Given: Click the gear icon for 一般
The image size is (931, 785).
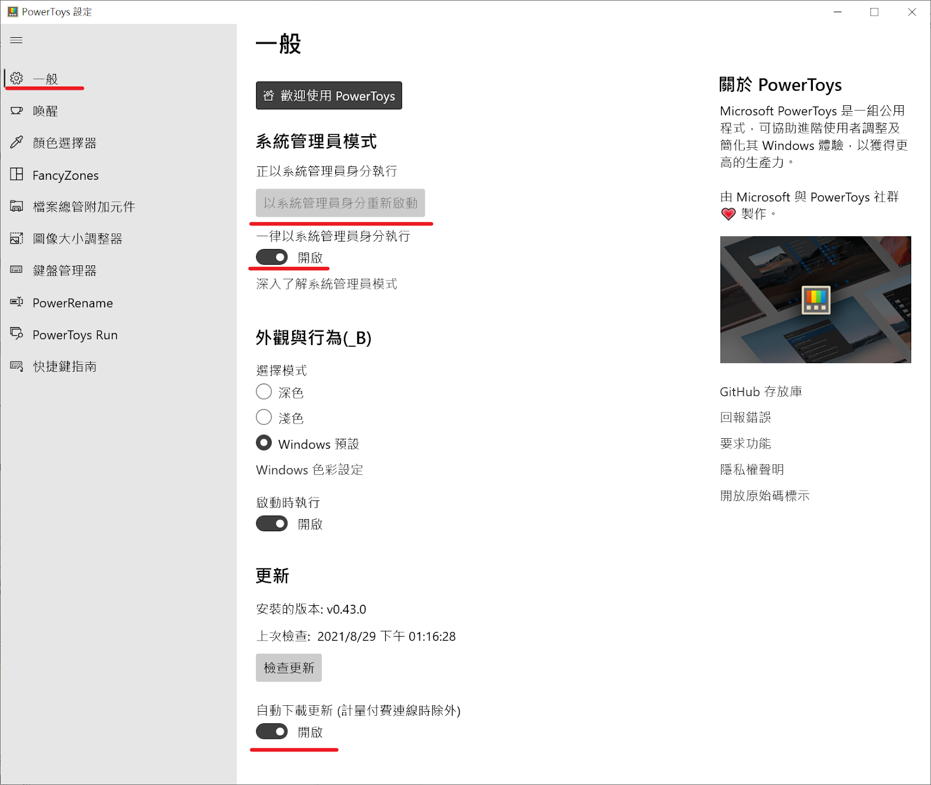Looking at the screenshot, I should tap(17, 78).
